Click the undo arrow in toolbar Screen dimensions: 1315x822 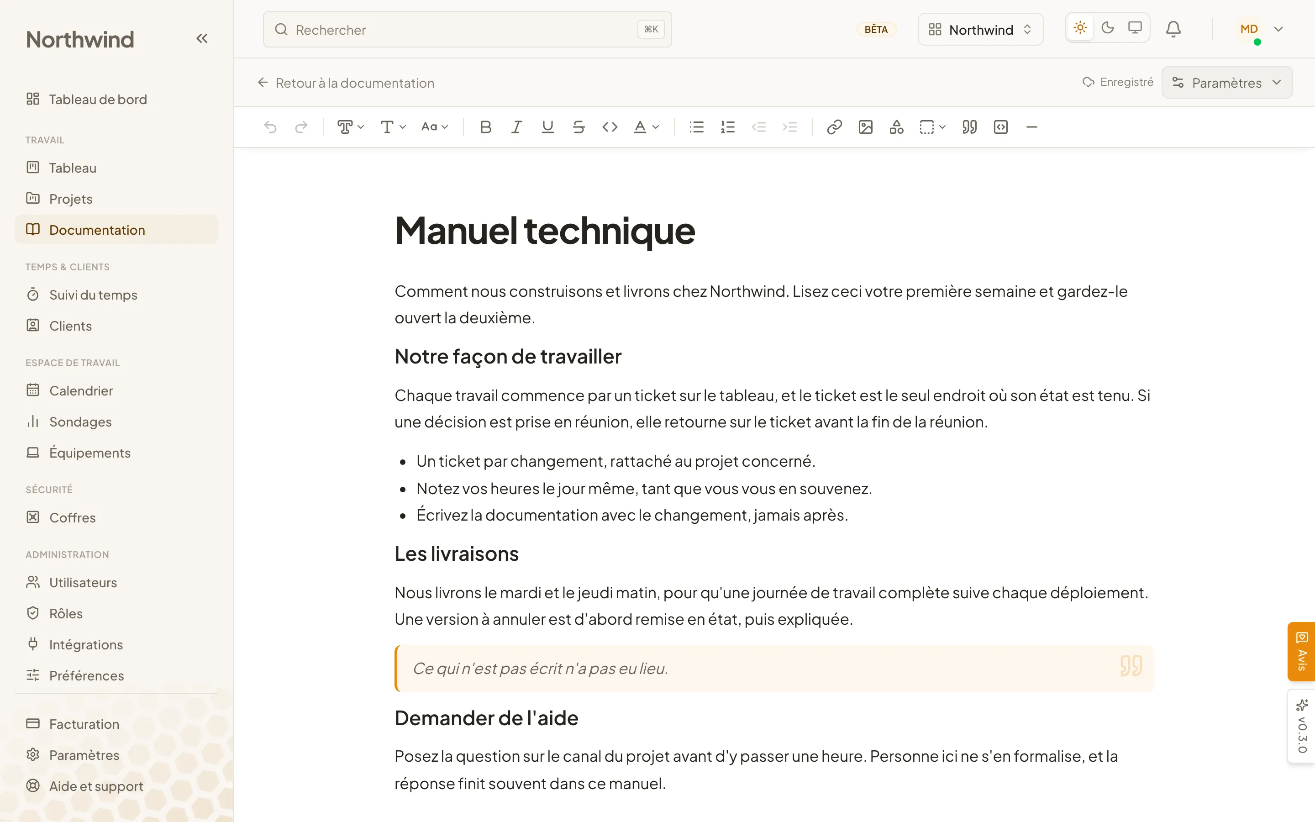(270, 127)
